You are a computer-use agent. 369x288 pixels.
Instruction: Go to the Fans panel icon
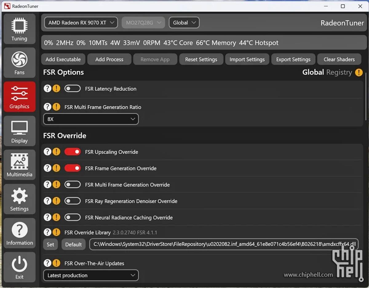tap(19, 59)
